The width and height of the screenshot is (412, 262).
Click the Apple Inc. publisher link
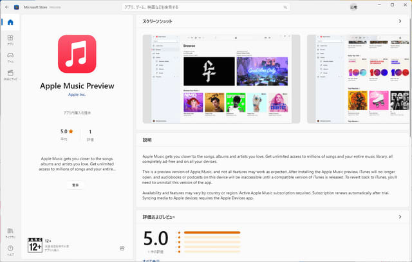click(77, 95)
